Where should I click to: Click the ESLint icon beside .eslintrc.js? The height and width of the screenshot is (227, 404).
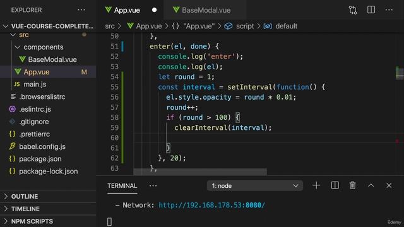point(12,109)
